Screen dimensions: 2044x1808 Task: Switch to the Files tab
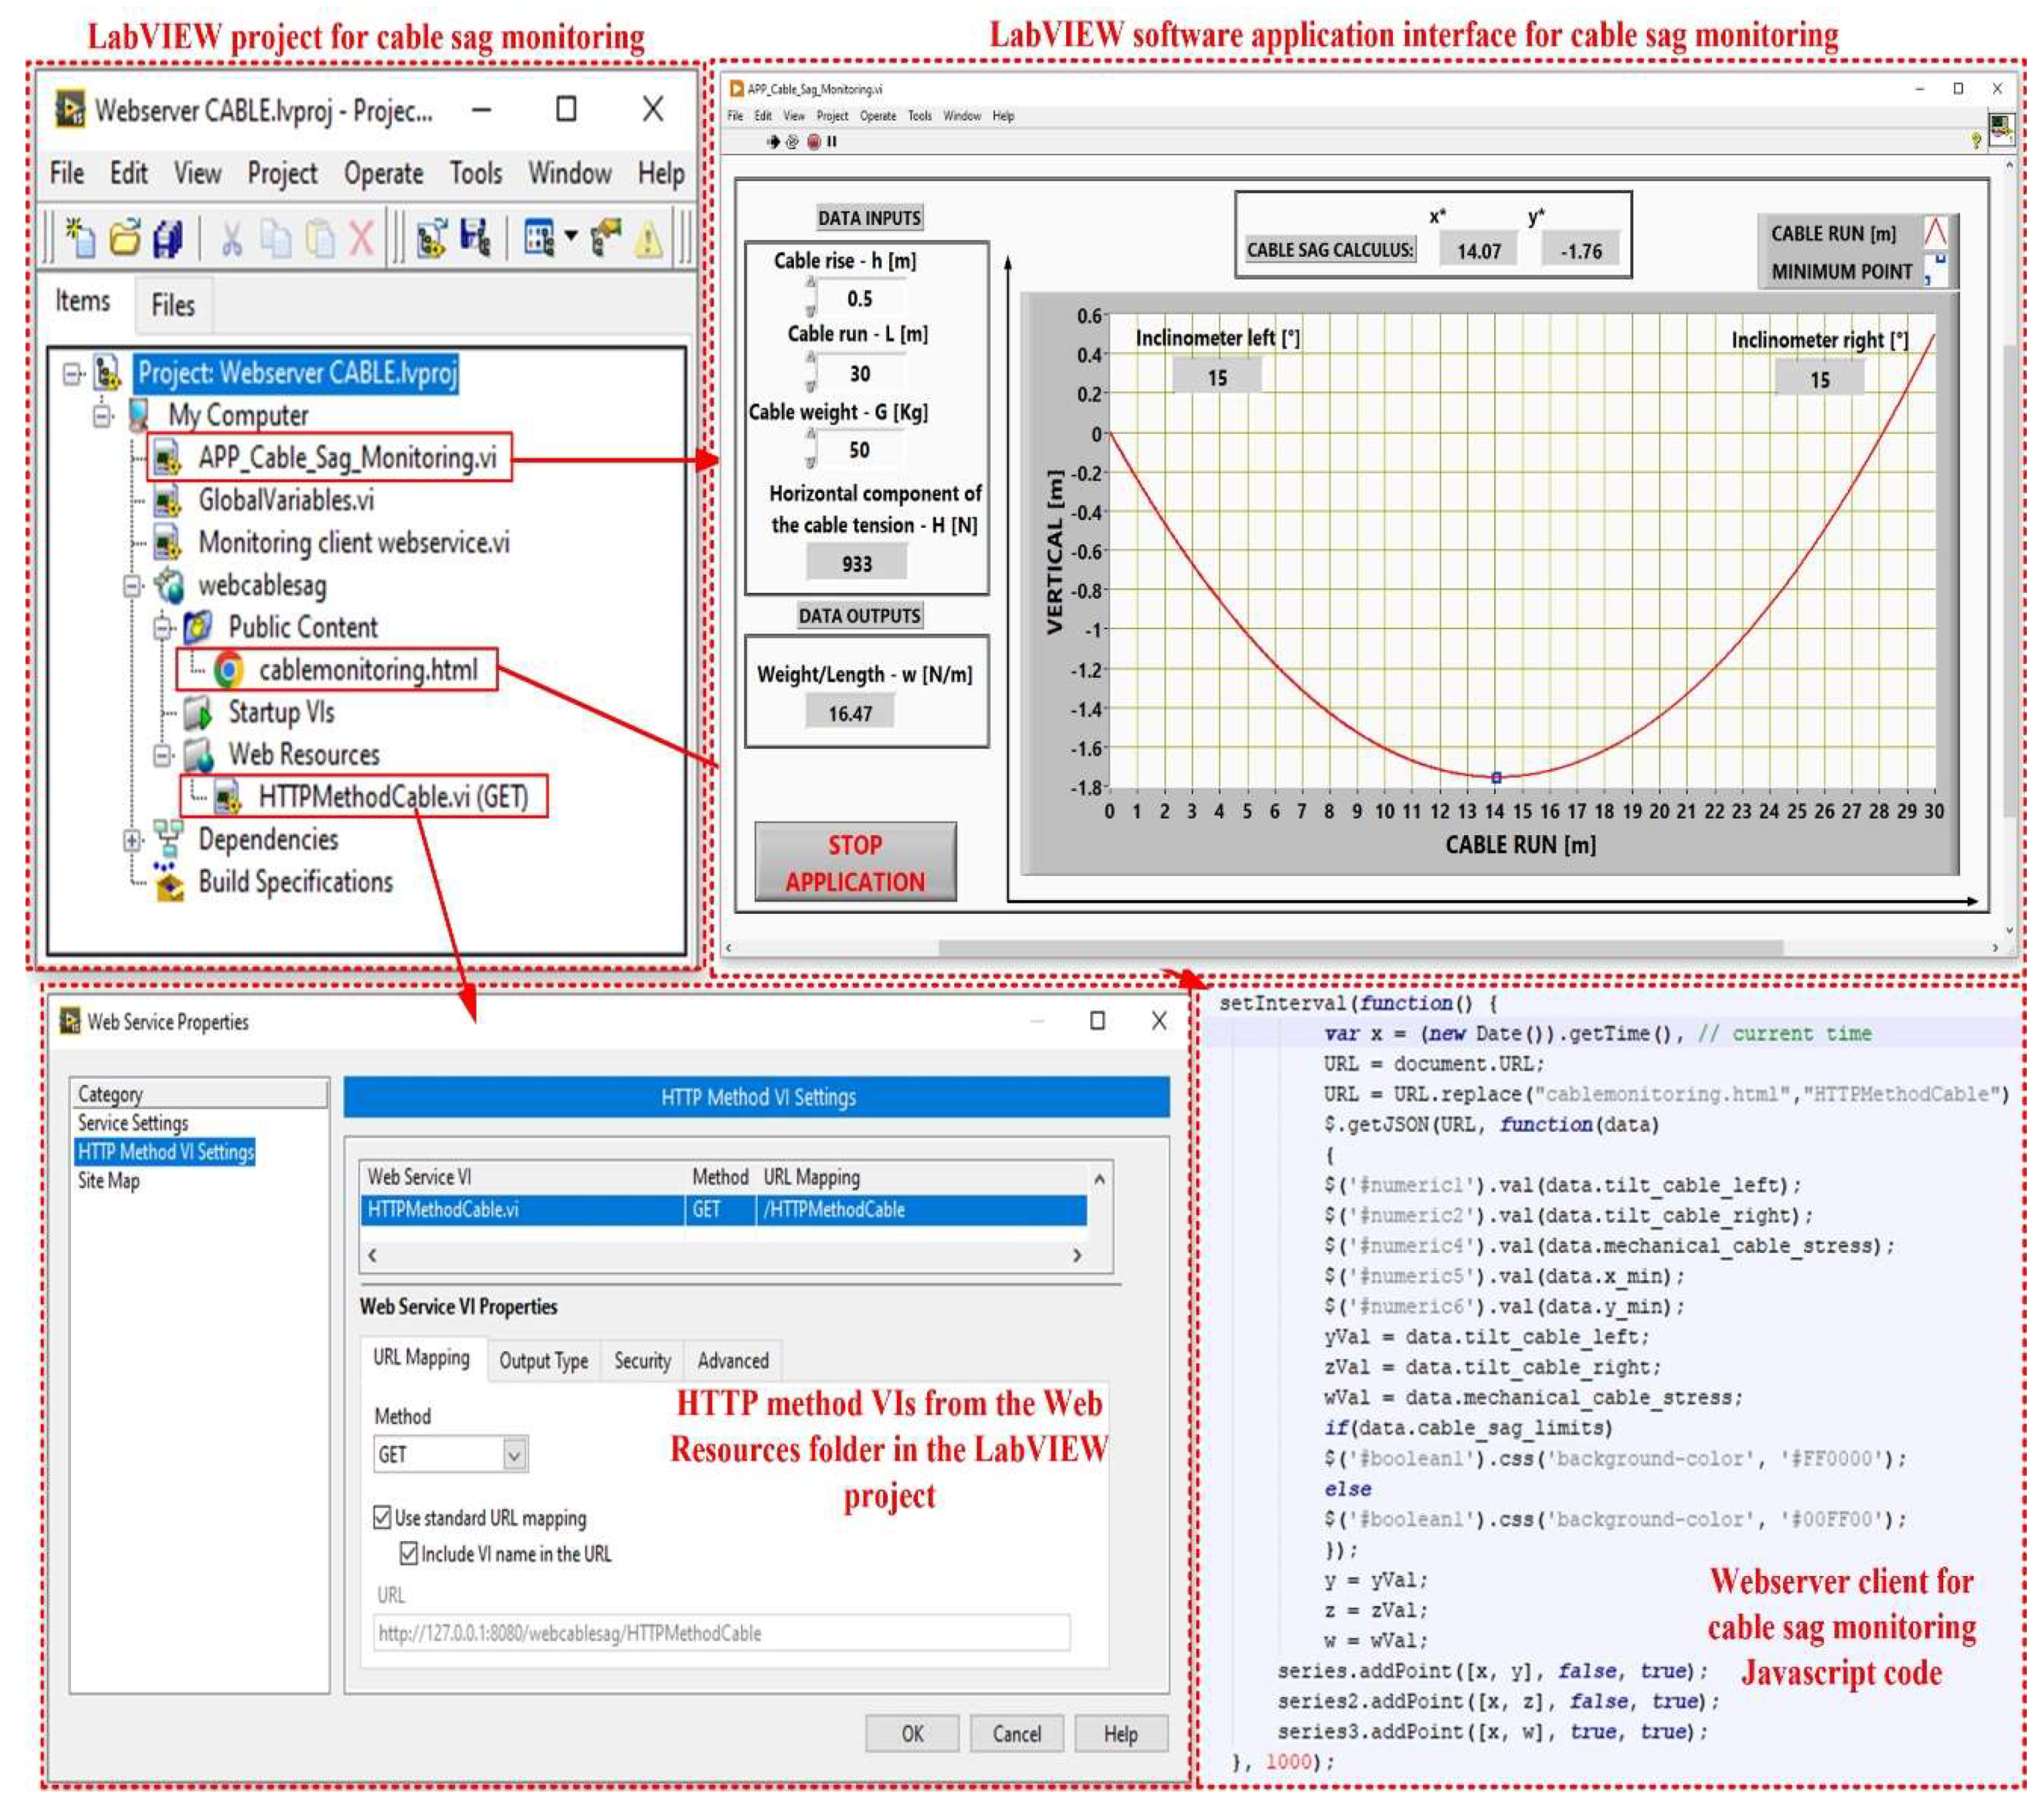173,305
